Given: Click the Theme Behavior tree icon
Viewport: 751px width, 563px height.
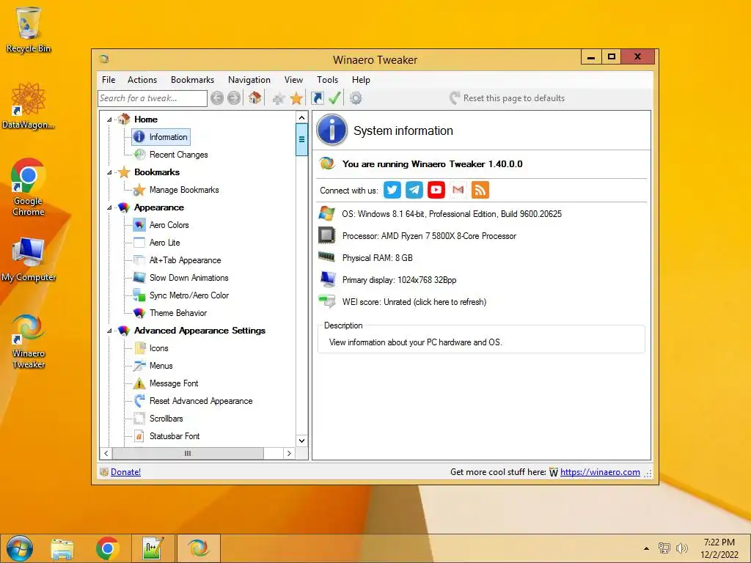Looking at the screenshot, I should (x=139, y=313).
